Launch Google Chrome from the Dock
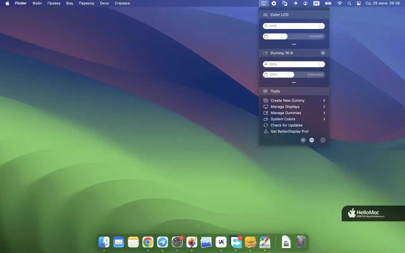This screenshot has width=405, height=253. click(x=148, y=242)
